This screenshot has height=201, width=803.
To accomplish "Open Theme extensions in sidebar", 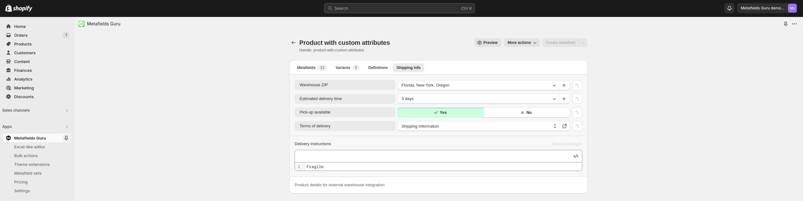I will click(x=32, y=164).
